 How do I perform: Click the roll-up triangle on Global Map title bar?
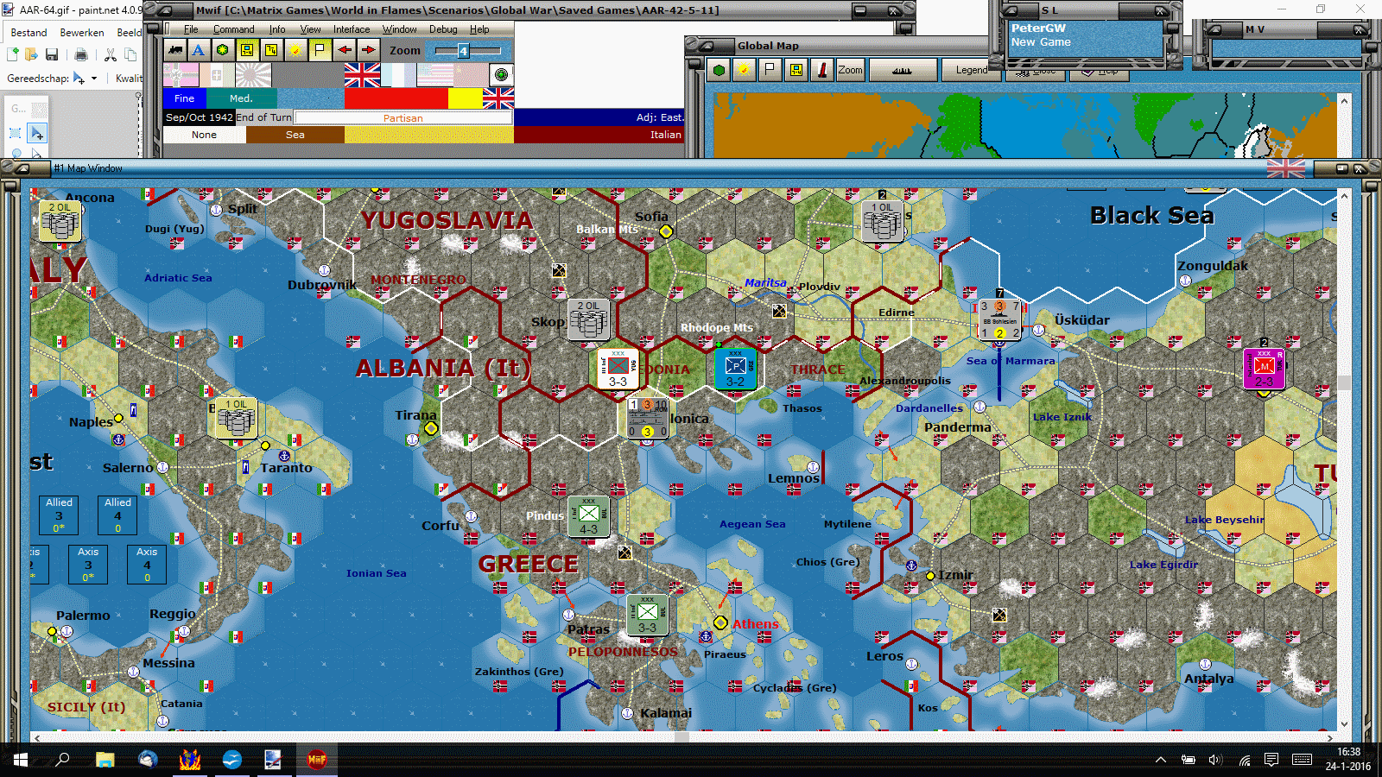(706, 46)
